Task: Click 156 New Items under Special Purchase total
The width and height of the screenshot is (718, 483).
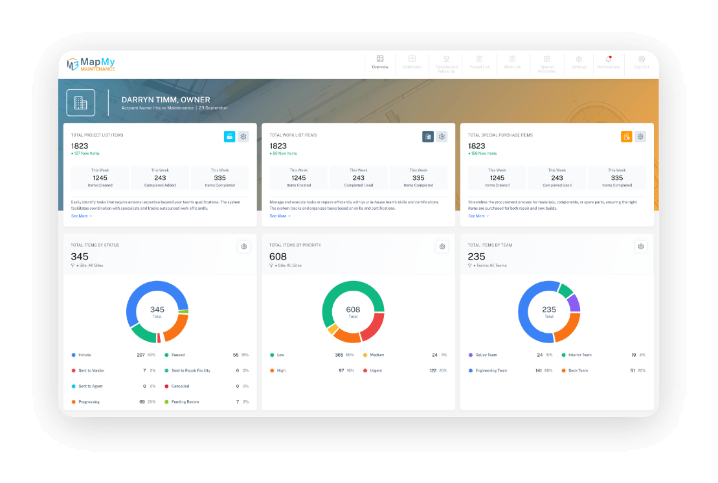Action: [482, 153]
